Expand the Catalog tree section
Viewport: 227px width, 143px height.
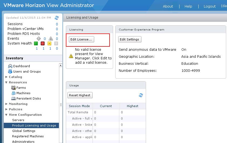tap(6, 77)
